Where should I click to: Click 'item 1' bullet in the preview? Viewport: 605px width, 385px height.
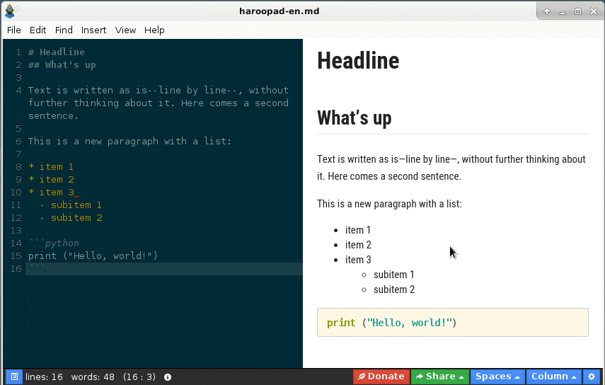[x=357, y=230]
